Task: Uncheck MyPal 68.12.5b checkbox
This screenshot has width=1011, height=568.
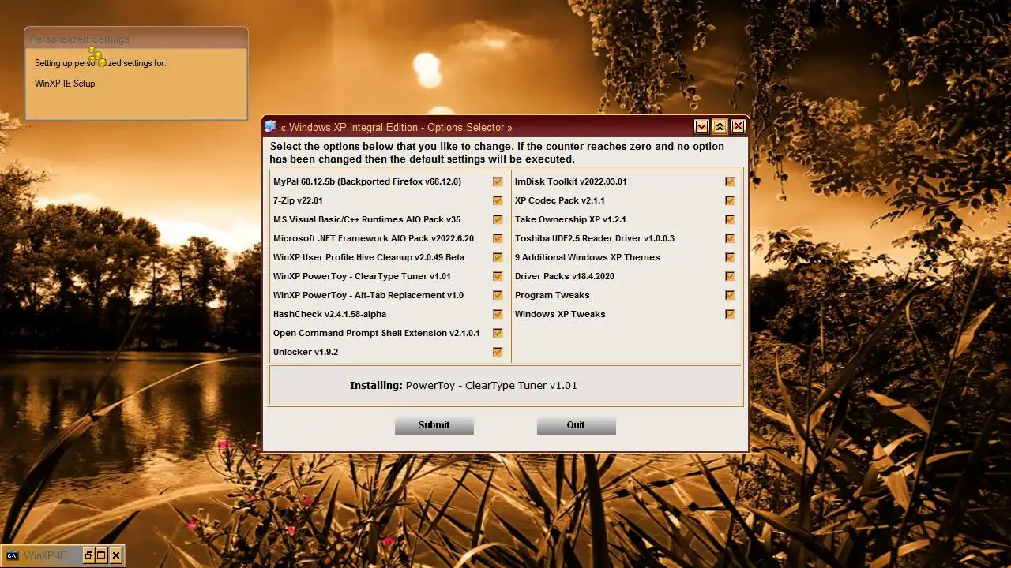Action: click(498, 181)
